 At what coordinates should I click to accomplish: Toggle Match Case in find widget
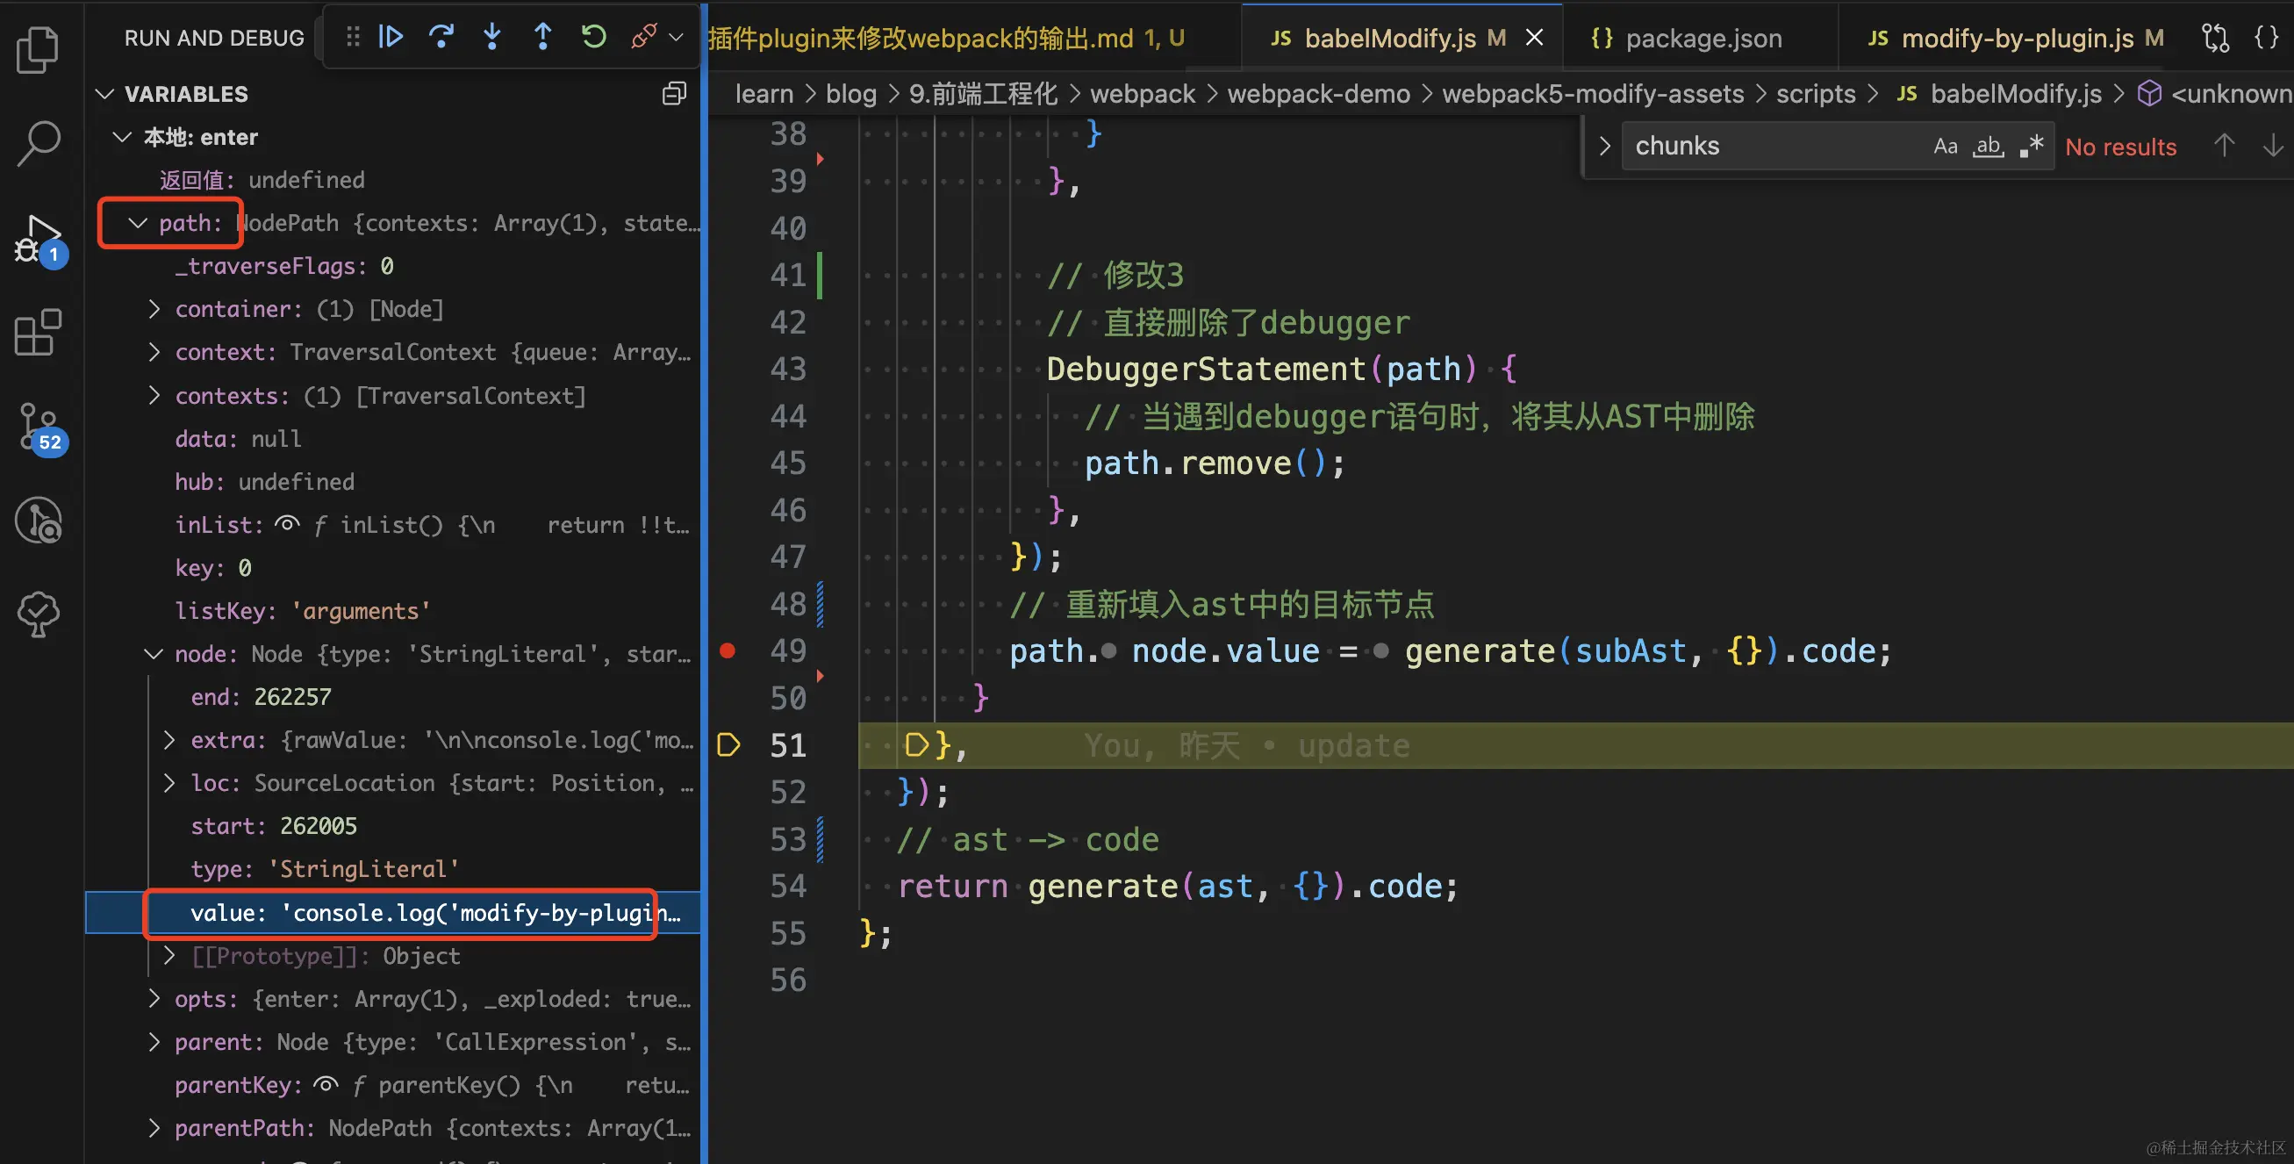coord(1945,146)
